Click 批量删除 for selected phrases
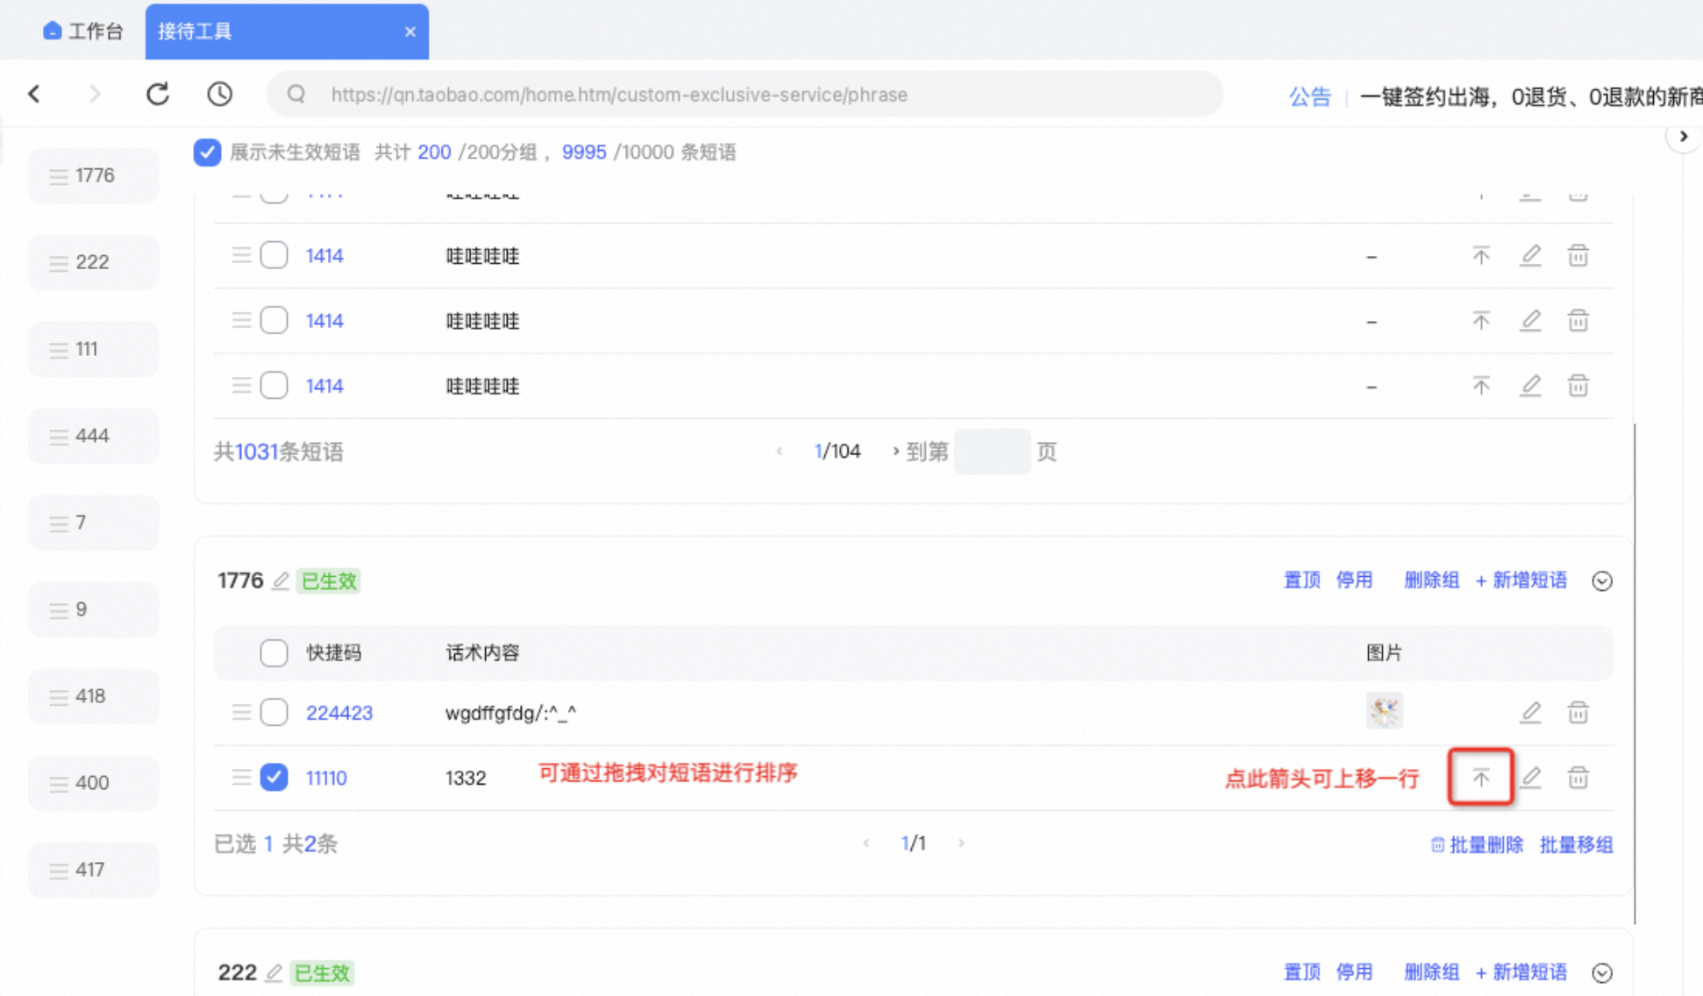This screenshot has width=1703, height=996. click(x=1478, y=844)
